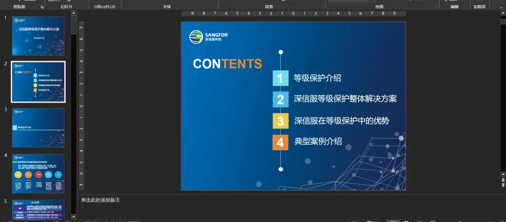
Task: Select the CONTENTS title text on slide
Action: click(x=228, y=64)
